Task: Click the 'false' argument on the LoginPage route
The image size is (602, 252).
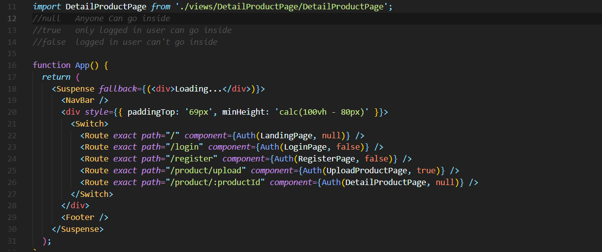Action: pyautogui.click(x=348, y=148)
